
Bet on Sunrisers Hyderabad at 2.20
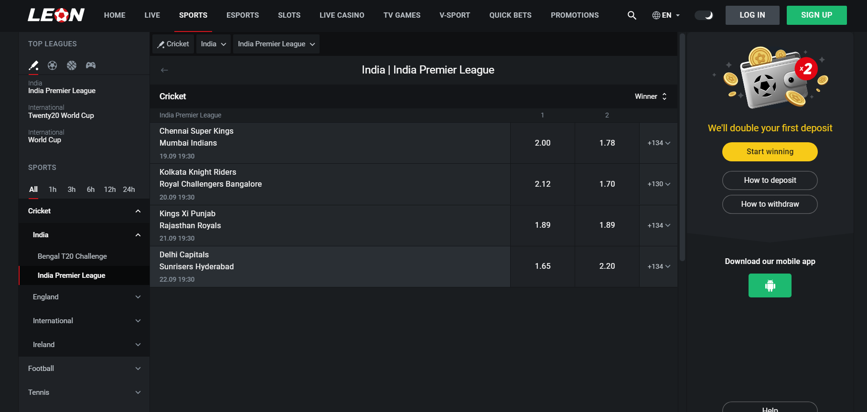coord(607,266)
